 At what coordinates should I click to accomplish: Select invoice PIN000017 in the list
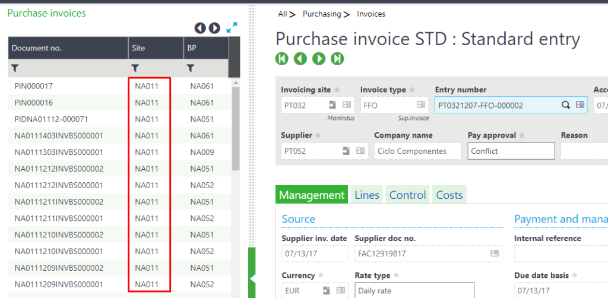click(x=34, y=86)
